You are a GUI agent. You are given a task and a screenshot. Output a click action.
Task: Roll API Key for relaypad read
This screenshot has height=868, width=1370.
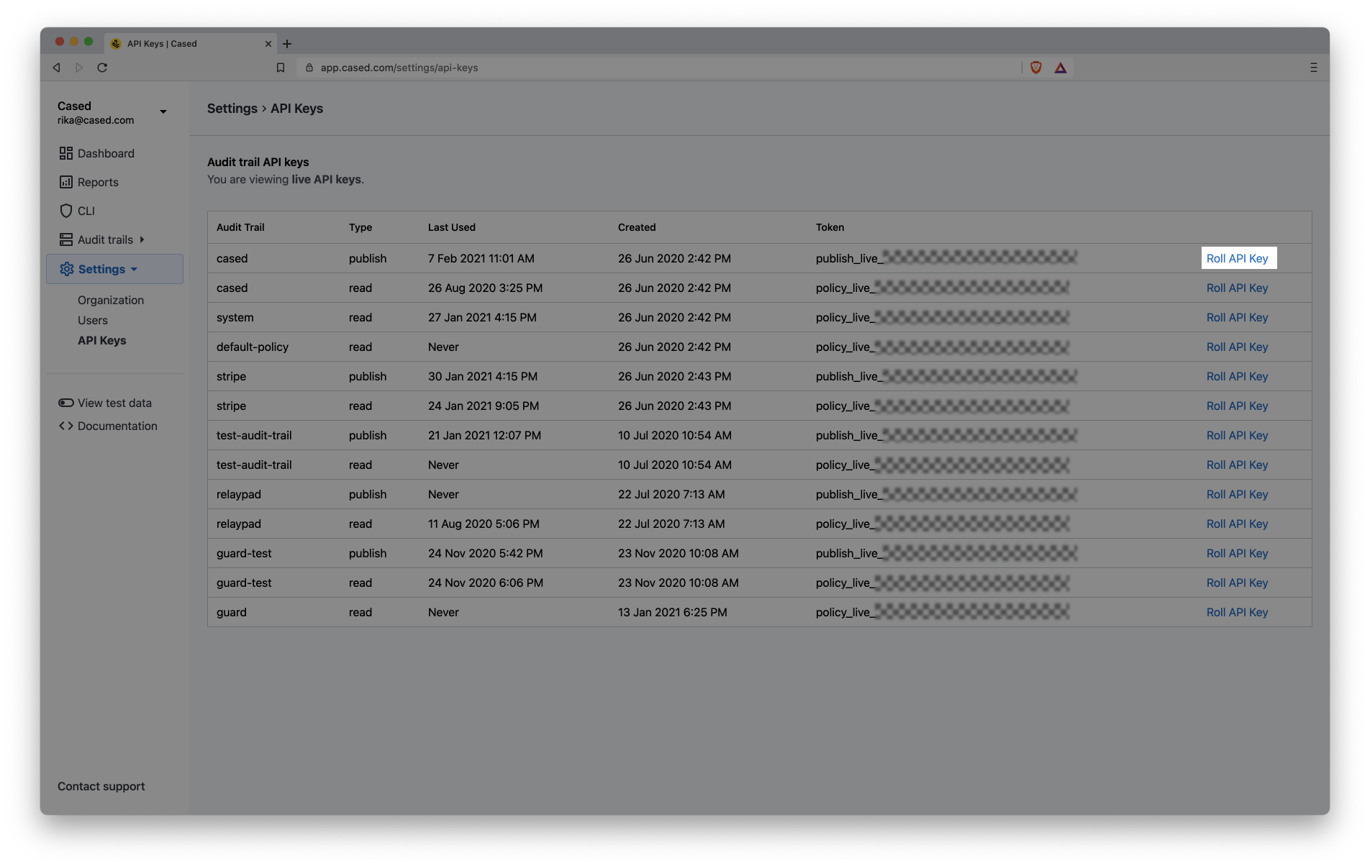tap(1238, 524)
